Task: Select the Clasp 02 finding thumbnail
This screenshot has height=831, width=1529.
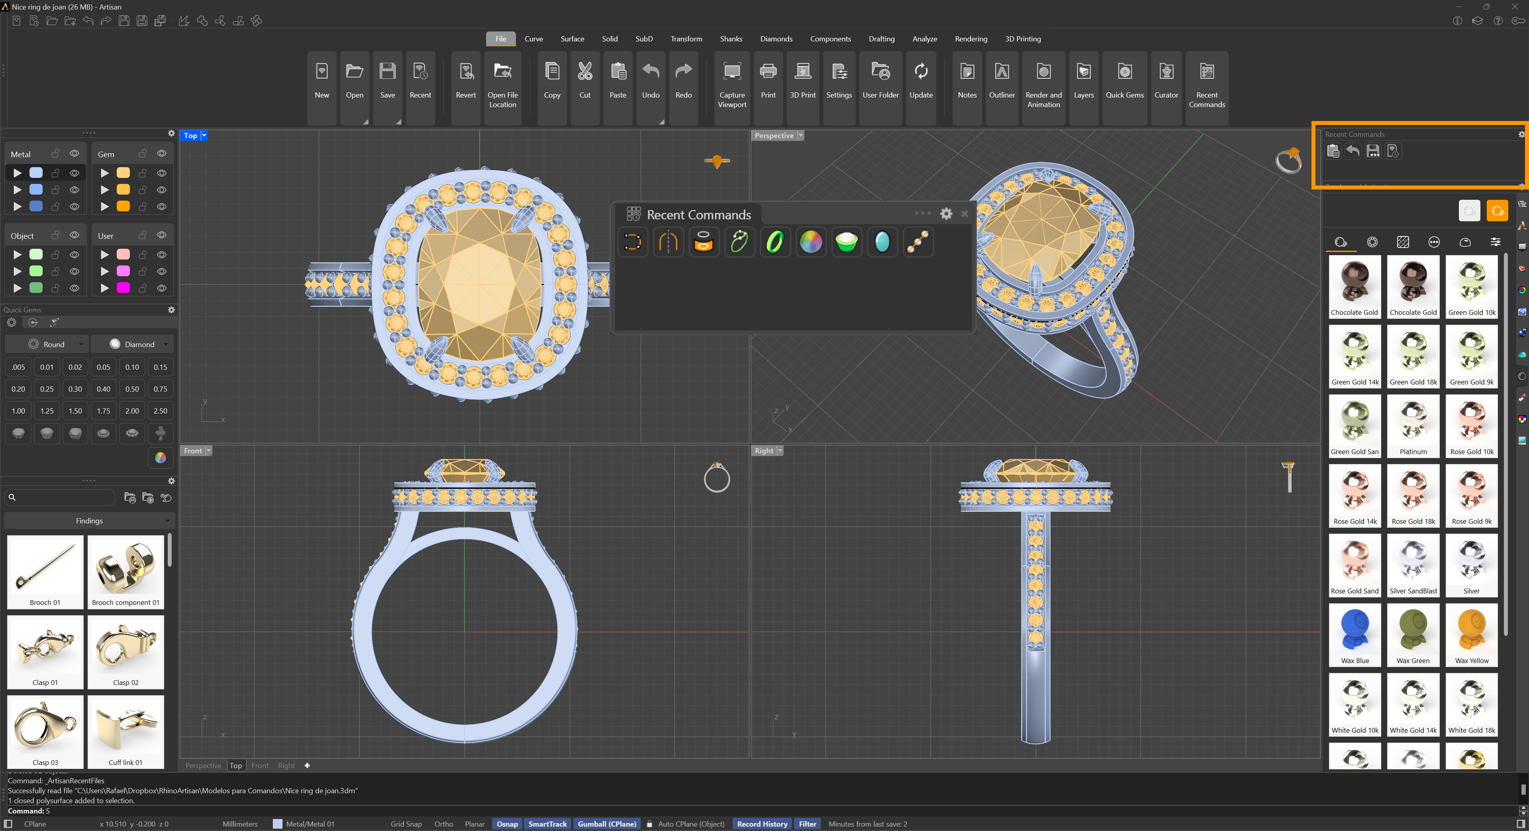Action: 126,652
